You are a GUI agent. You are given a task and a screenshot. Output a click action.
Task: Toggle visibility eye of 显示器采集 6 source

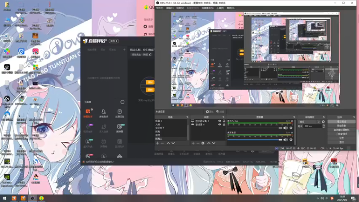click(x=219, y=121)
